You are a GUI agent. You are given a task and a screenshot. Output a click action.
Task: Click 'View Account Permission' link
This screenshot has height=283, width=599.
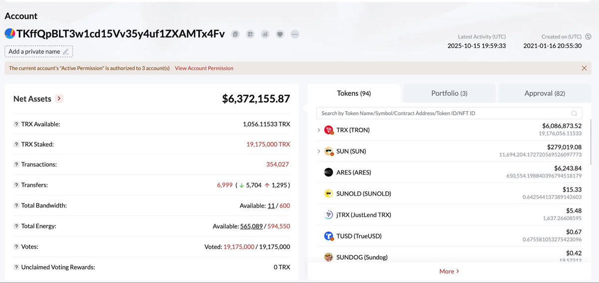click(x=204, y=68)
